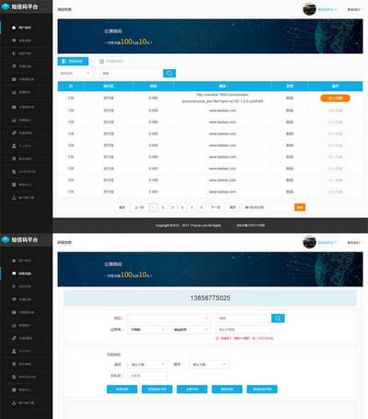Click the orange action button in first row
The height and width of the screenshot is (419, 368).
coord(335,99)
